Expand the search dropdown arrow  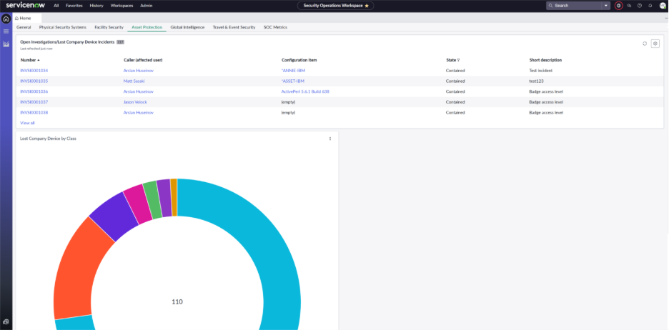(x=606, y=6)
